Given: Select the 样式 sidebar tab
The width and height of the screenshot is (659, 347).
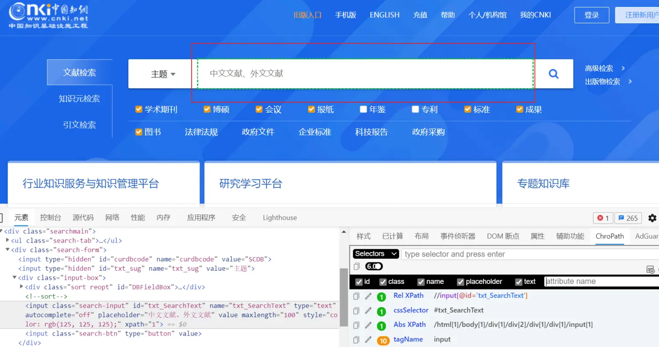Looking at the screenshot, I should pos(363,236).
